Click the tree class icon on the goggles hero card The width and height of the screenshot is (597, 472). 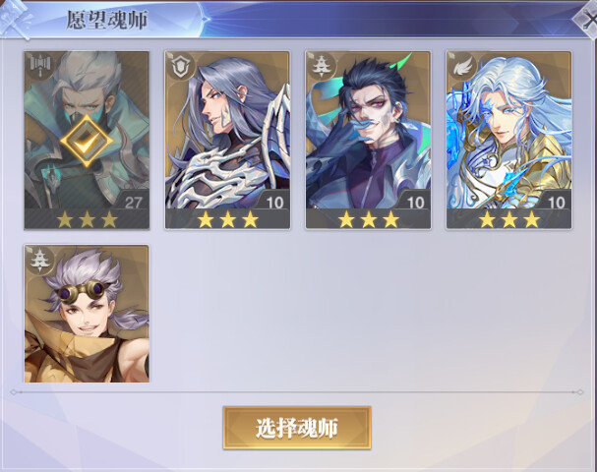40,261
